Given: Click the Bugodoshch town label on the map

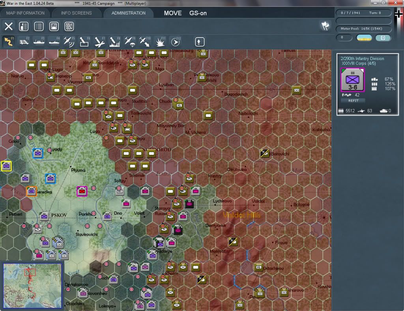Looking at the screenshot, I should tap(236, 94).
